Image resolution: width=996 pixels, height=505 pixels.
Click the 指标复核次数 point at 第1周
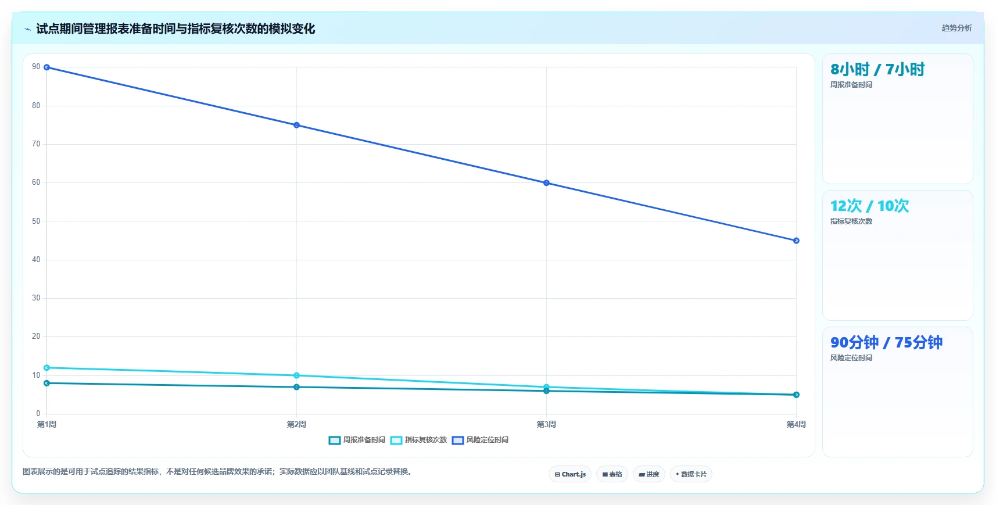[46, 368]
